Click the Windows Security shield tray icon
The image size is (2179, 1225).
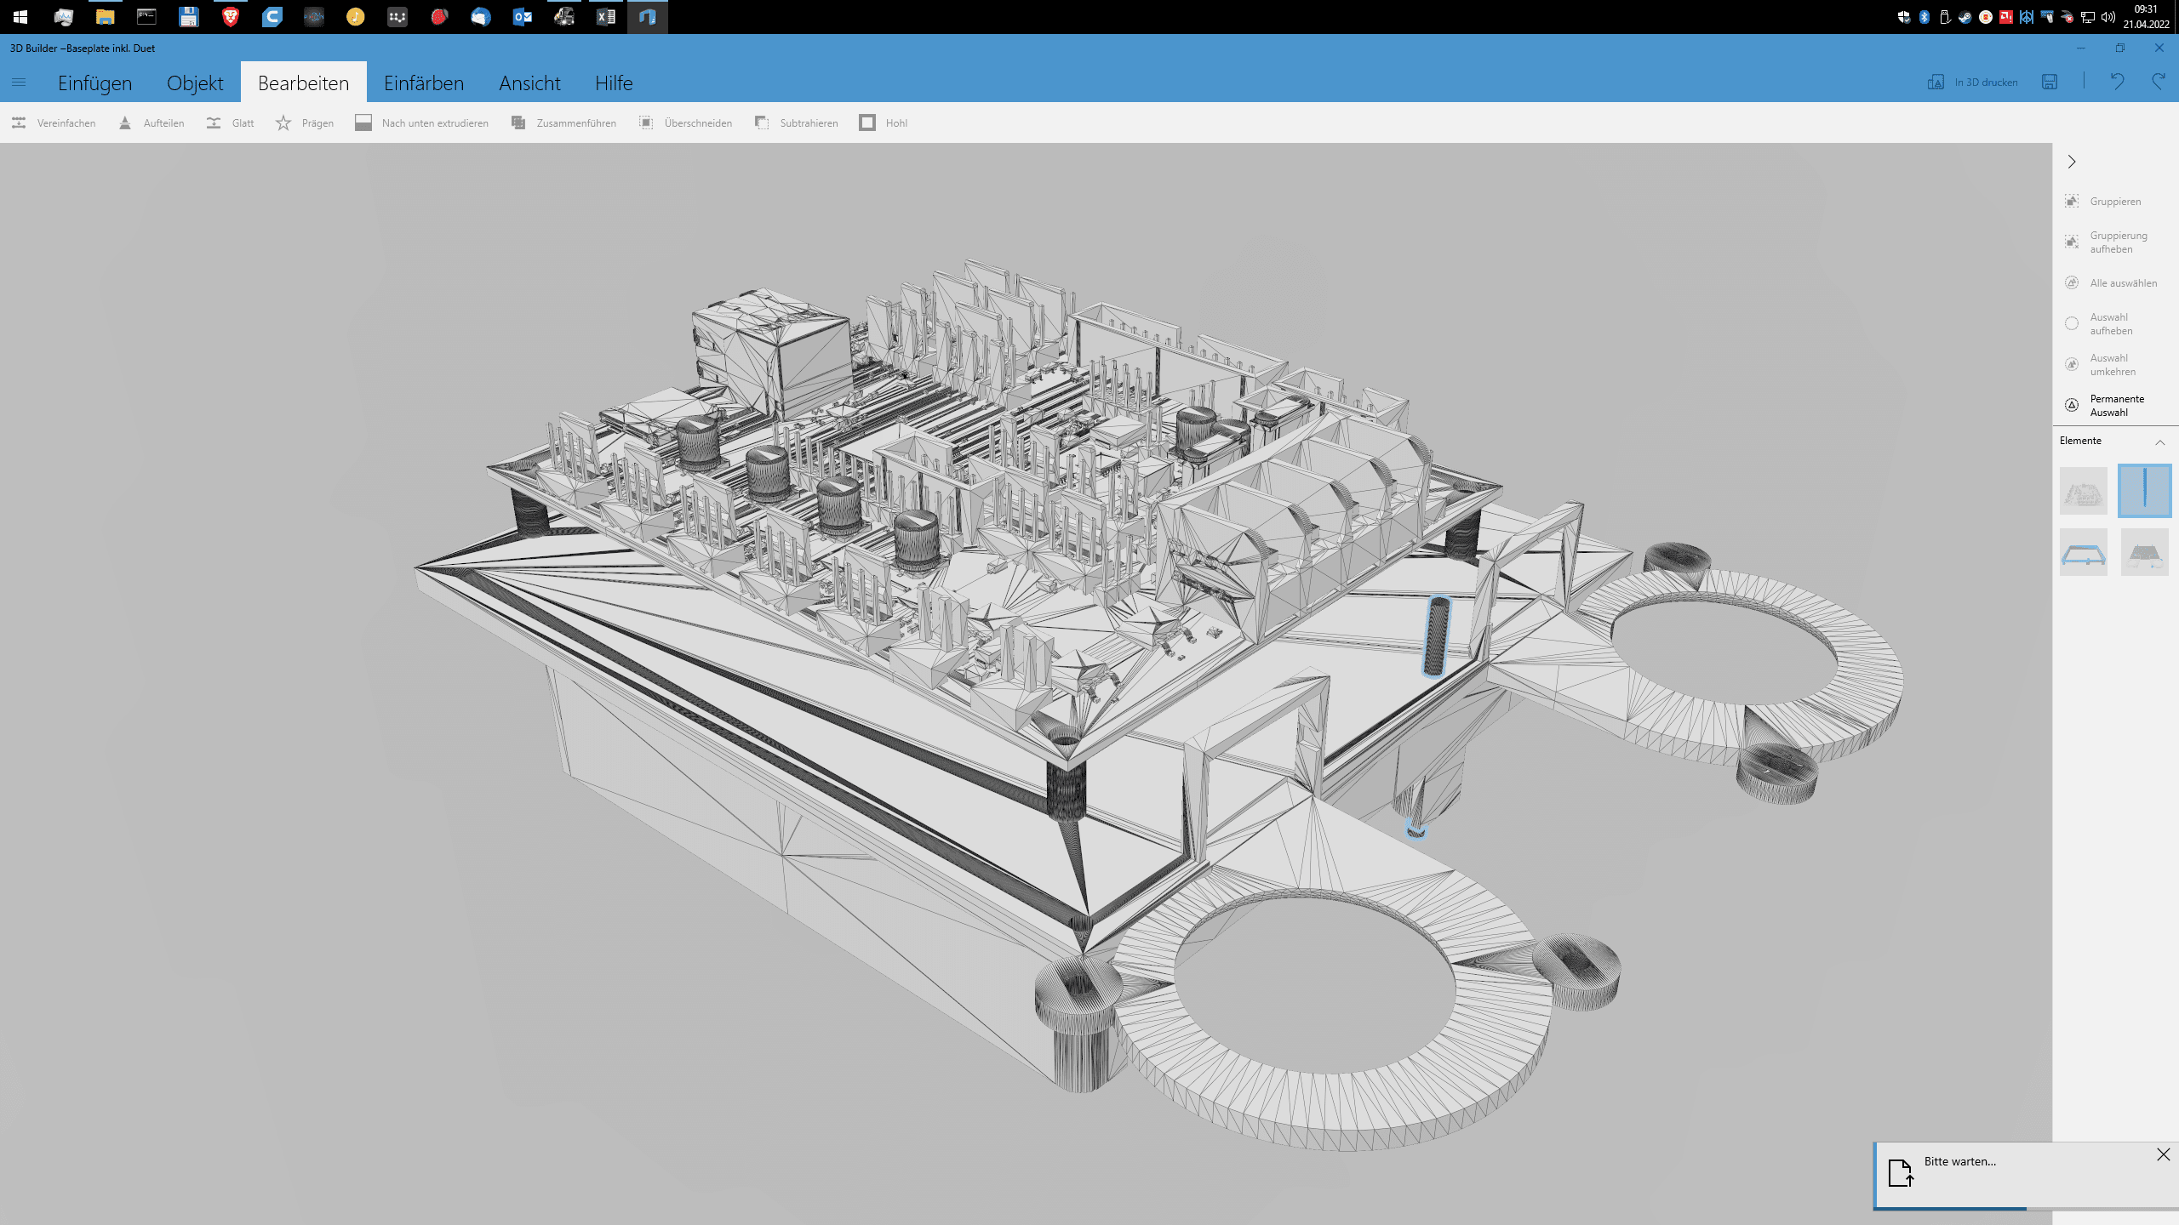[1904, 17]
